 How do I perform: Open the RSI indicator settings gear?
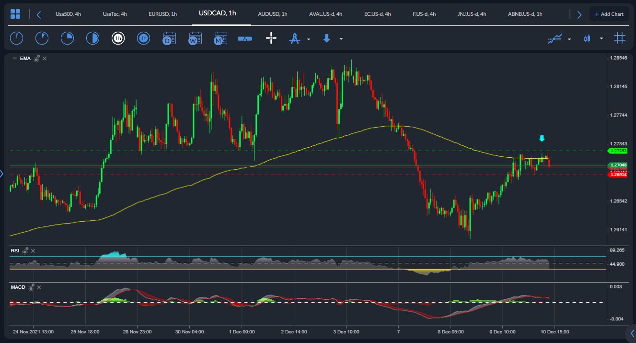25,251
